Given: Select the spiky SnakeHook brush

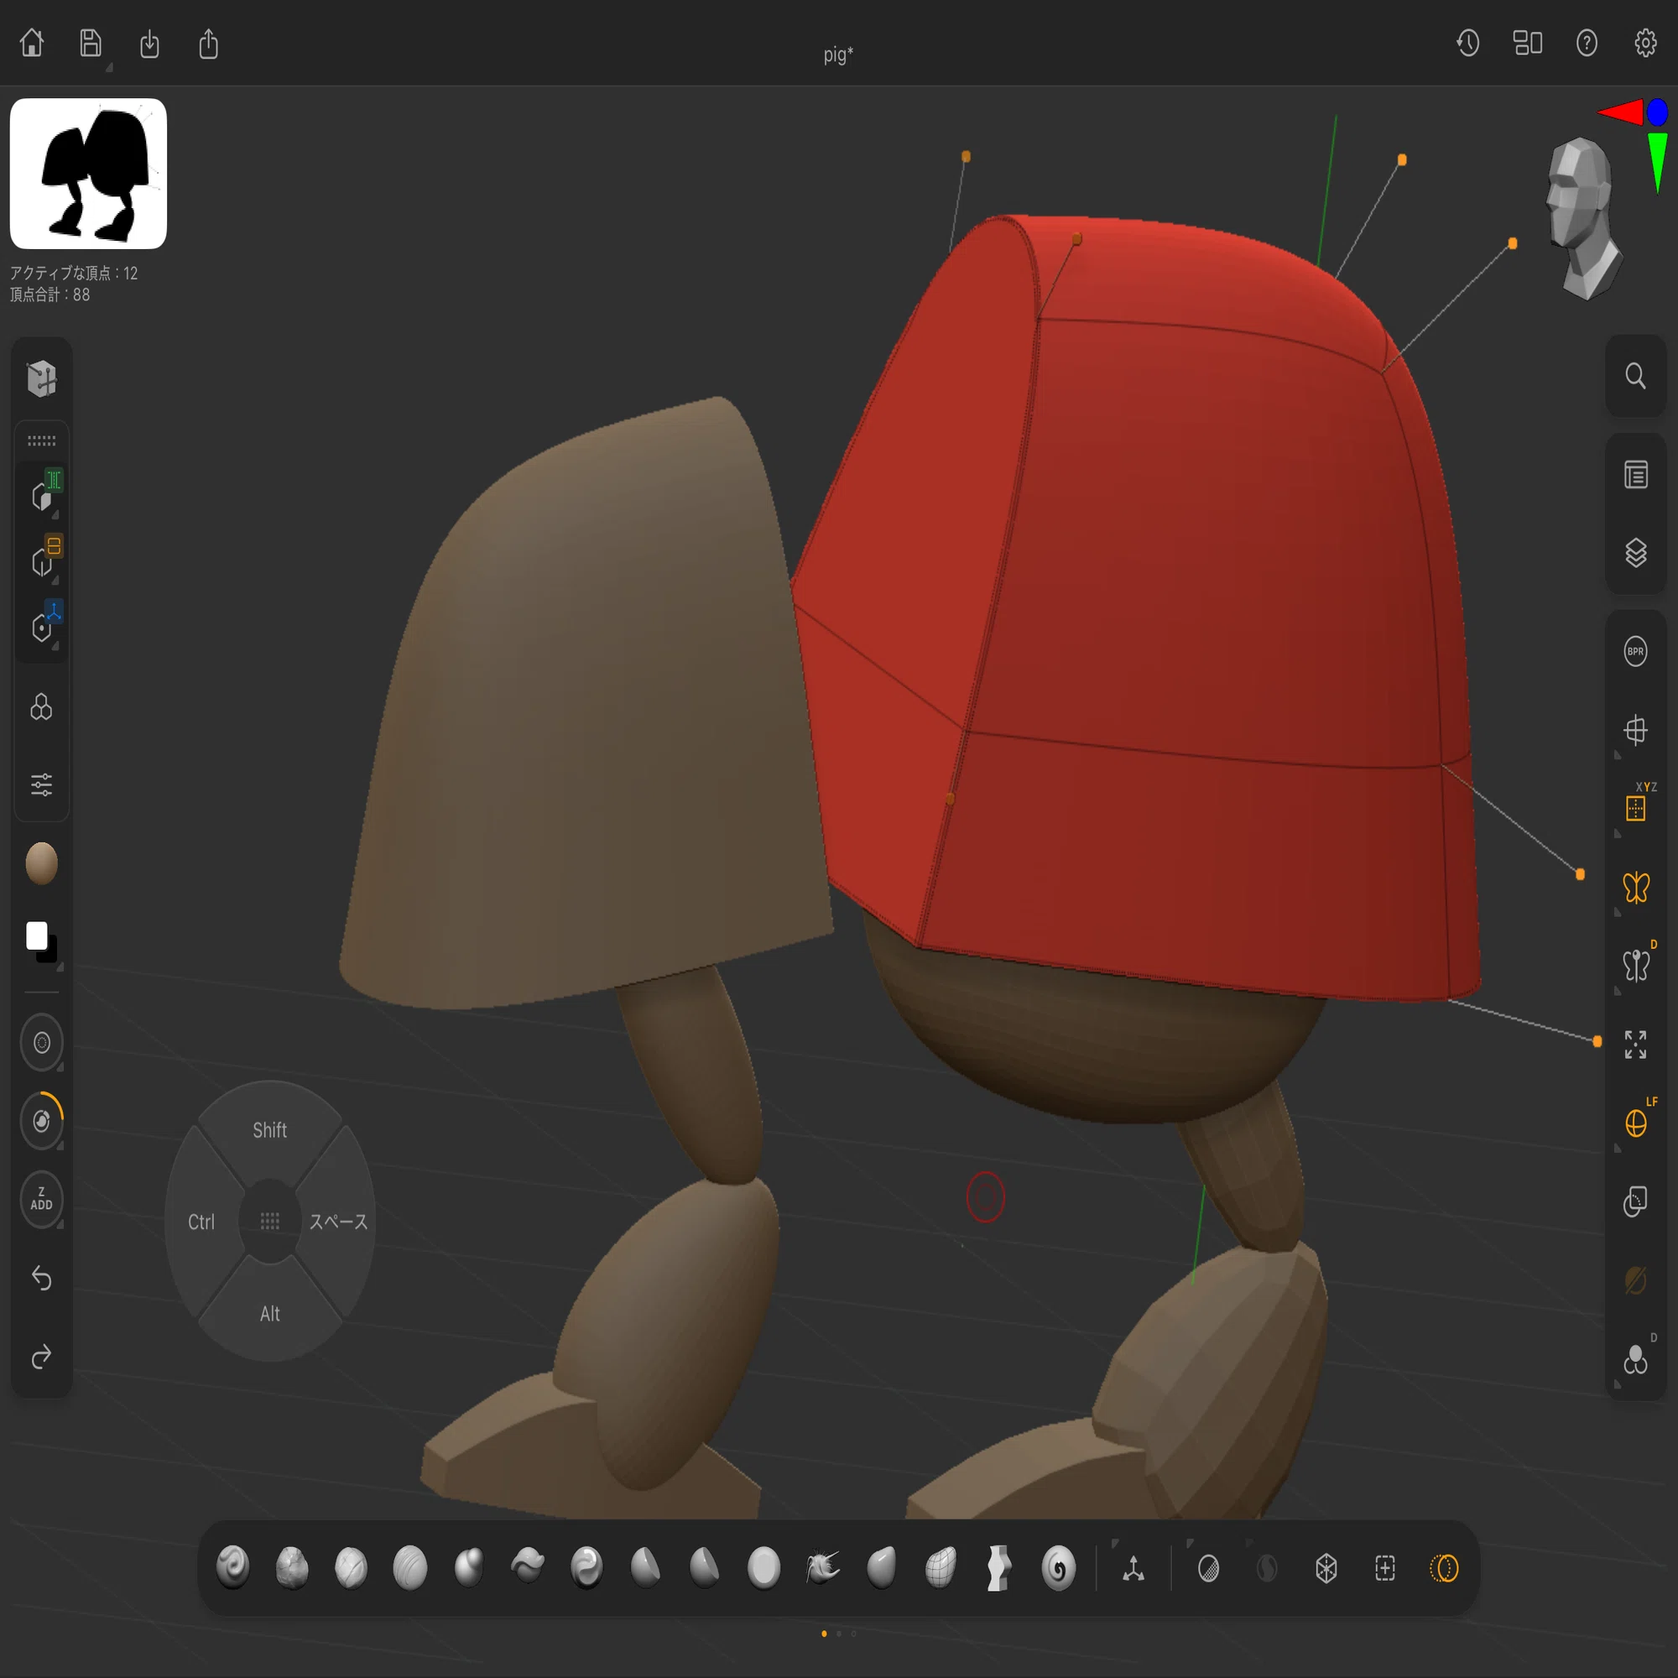Looking at the screenshot, I should [x=822, y=1568].
